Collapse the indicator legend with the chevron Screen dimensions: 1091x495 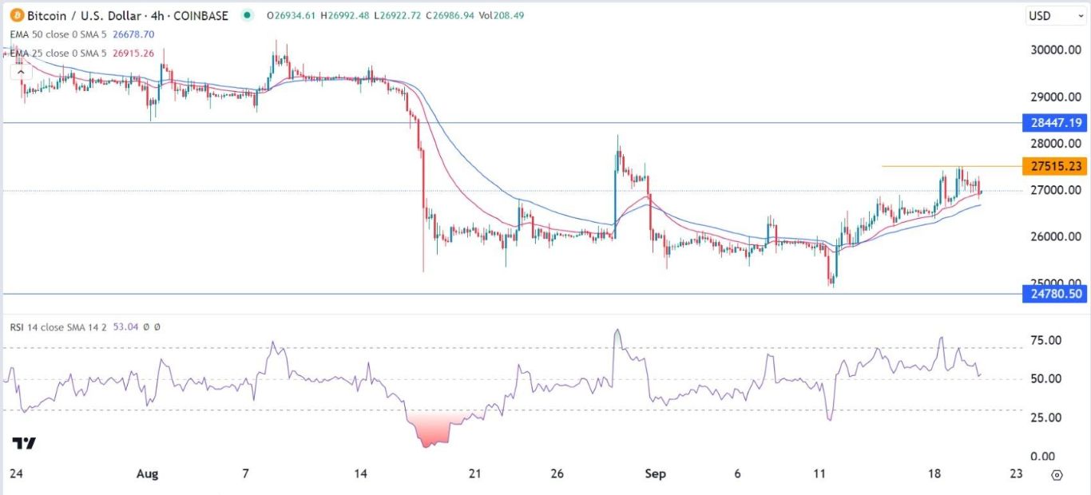[19, 71]
